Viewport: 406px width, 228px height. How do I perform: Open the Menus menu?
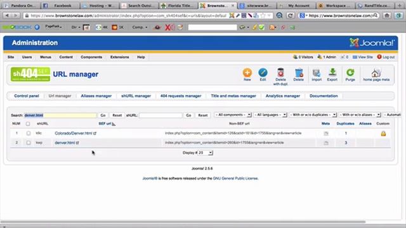pos(46,57)
